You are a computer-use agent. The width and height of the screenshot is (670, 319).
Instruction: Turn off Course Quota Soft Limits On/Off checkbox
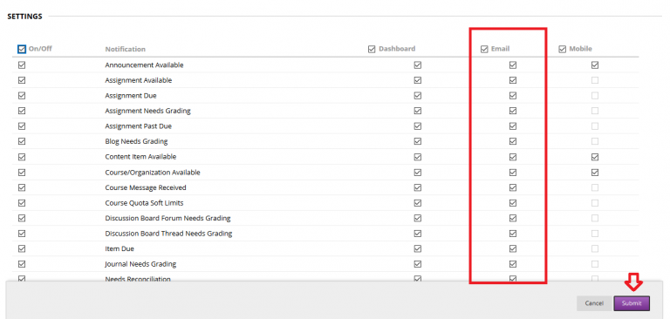click(22, 203)
